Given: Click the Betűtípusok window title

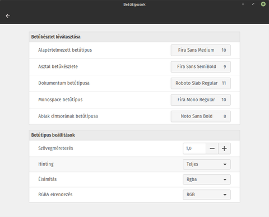Looking at the screenshot, I should click(134, 4).
